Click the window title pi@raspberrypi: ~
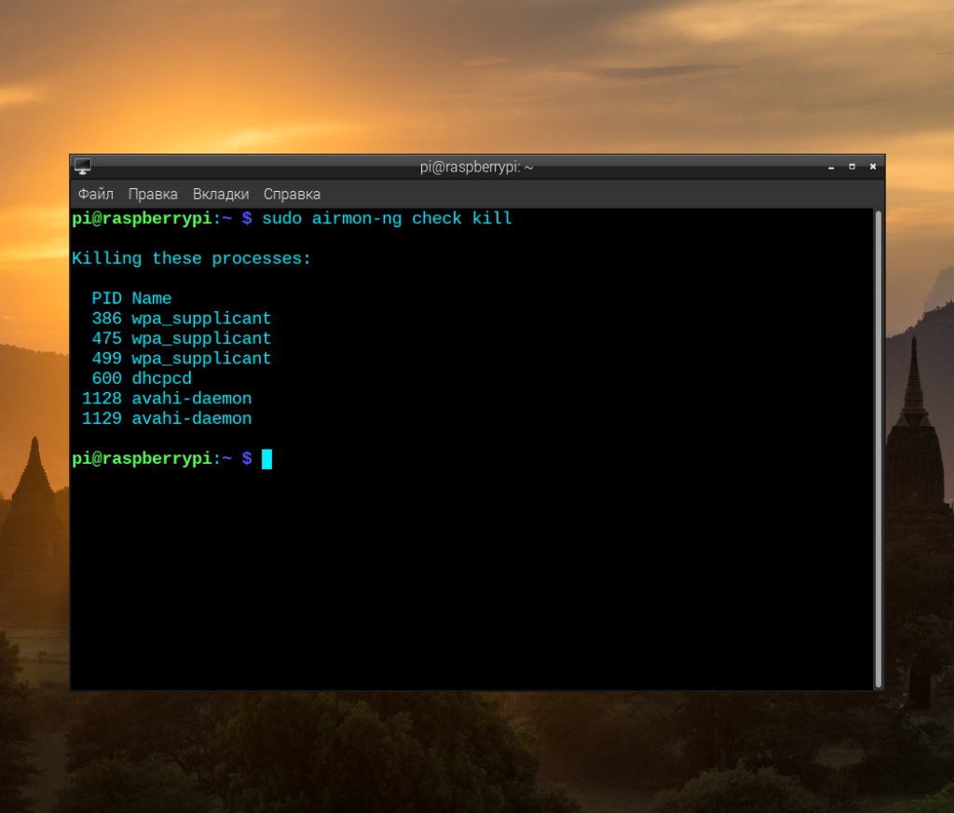Viewport: 954px width, 813px height. tap(476, 167)
